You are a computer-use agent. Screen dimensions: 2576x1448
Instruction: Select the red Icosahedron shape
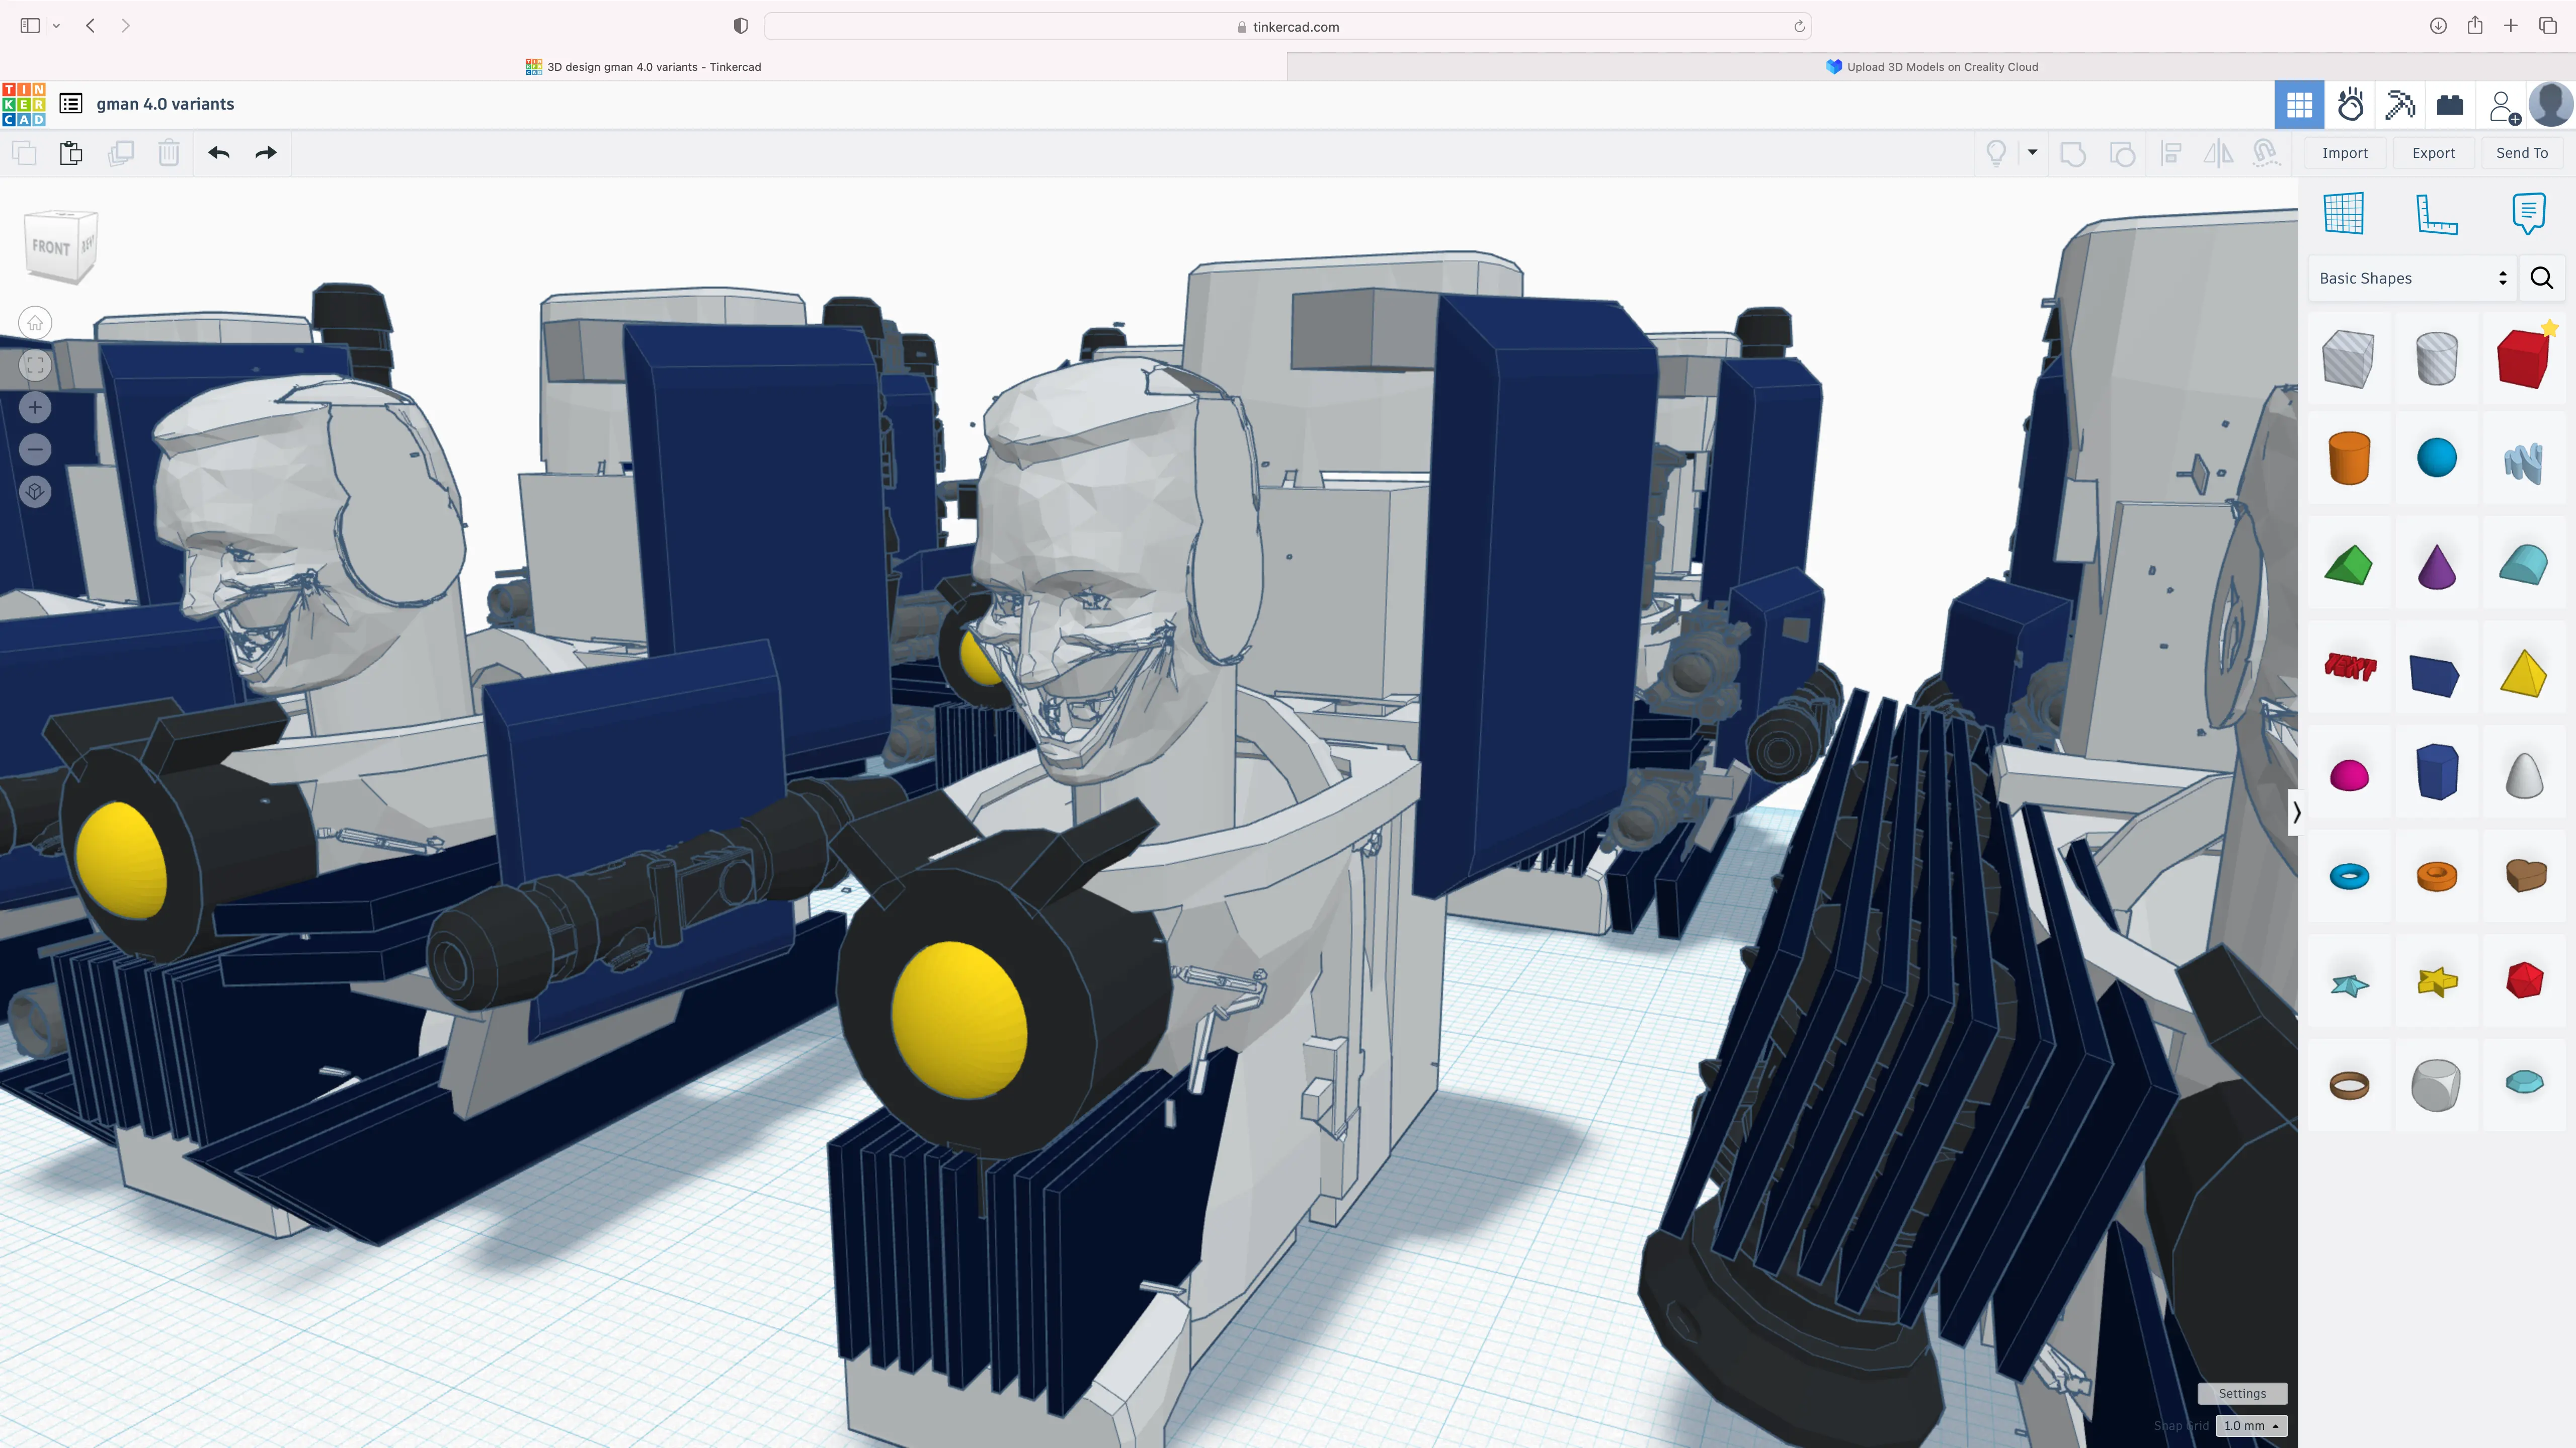pyautogui.click(x=2524, y=980)
